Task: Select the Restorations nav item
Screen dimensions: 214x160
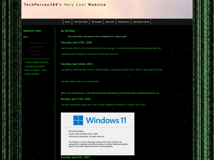Action: [x=123, y=22]
